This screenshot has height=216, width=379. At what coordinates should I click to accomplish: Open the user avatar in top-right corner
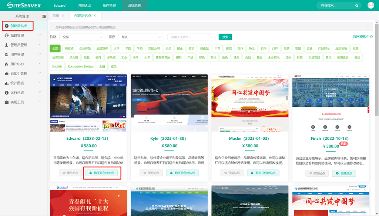pos(371,5)
